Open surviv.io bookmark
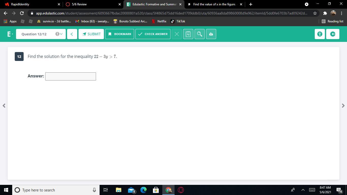347x195 pixels. [x=54, y=21]
